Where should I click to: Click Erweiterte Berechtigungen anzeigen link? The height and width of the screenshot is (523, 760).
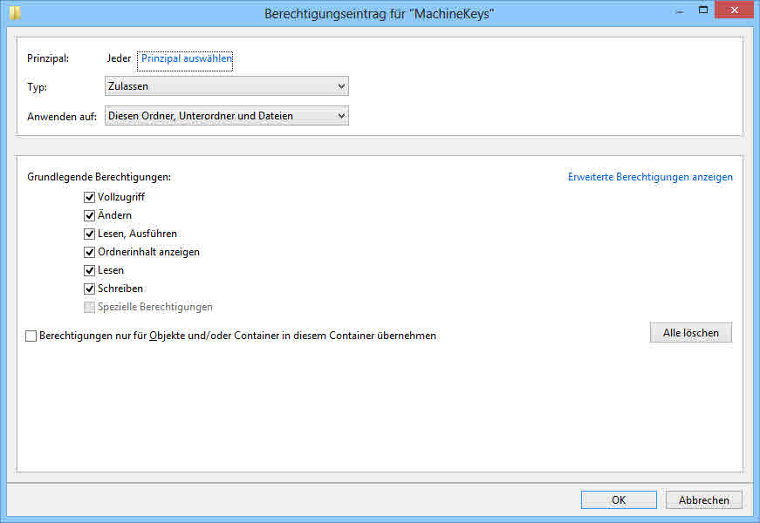point(650,177)
